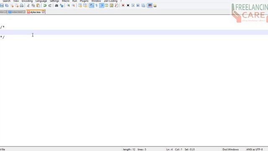Close the styles.less tab
Viewport: 268px width, 151px height.
(x=43, y=12)
